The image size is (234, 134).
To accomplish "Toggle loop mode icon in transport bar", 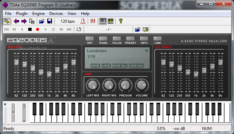I will (x=79, y=29).
